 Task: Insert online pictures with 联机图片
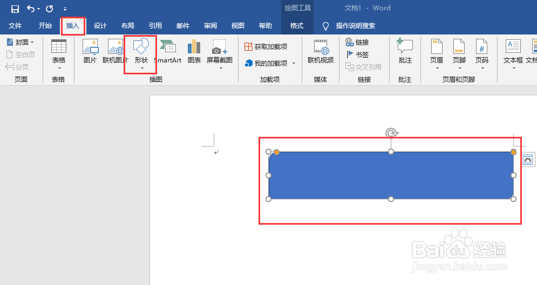(x=115, y=51)
